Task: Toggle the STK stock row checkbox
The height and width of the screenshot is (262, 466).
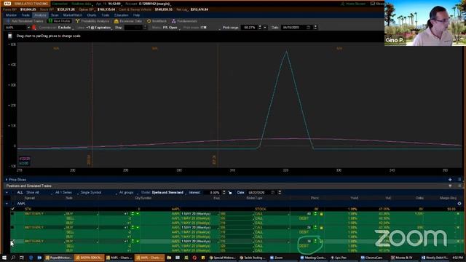Action: pyautogui.click(x=12, y=209)
